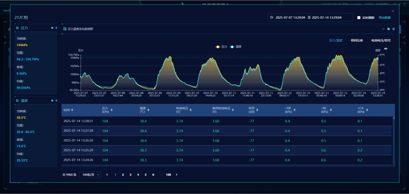Sort table by CA (kPa) column
The height and width of the screenshot is (194, 409).
click(367, 110)
